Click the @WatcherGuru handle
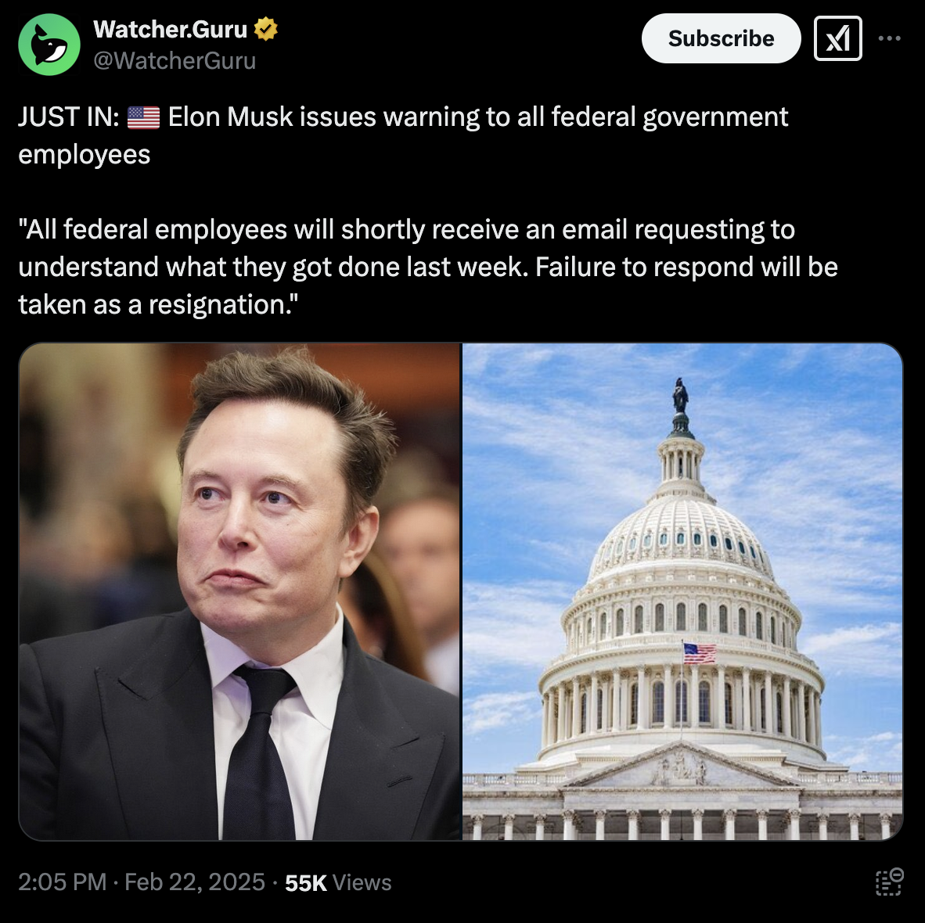 pyautogui.click(x=175, y=61)
